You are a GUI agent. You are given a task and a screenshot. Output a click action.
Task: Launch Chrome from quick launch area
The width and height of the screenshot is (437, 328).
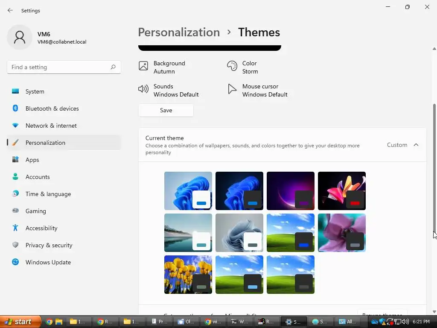49,322
